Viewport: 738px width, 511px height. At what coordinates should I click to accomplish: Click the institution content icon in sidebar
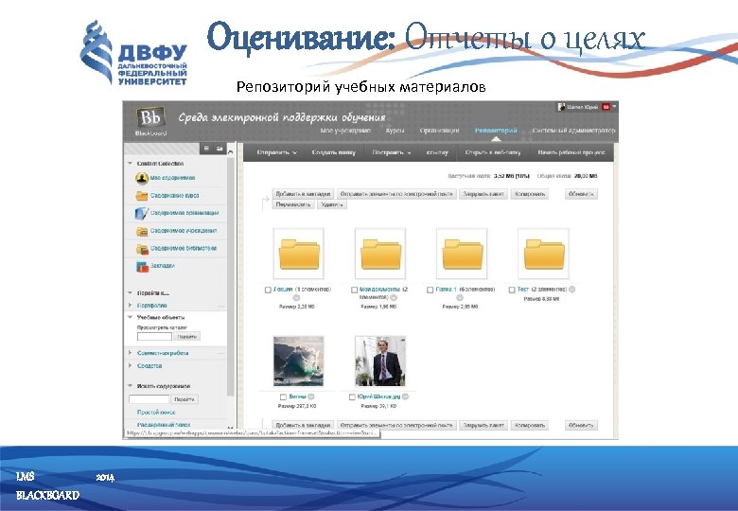(x=142, y=231)
